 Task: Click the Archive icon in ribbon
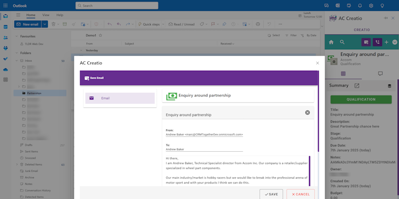pos(65,24)
